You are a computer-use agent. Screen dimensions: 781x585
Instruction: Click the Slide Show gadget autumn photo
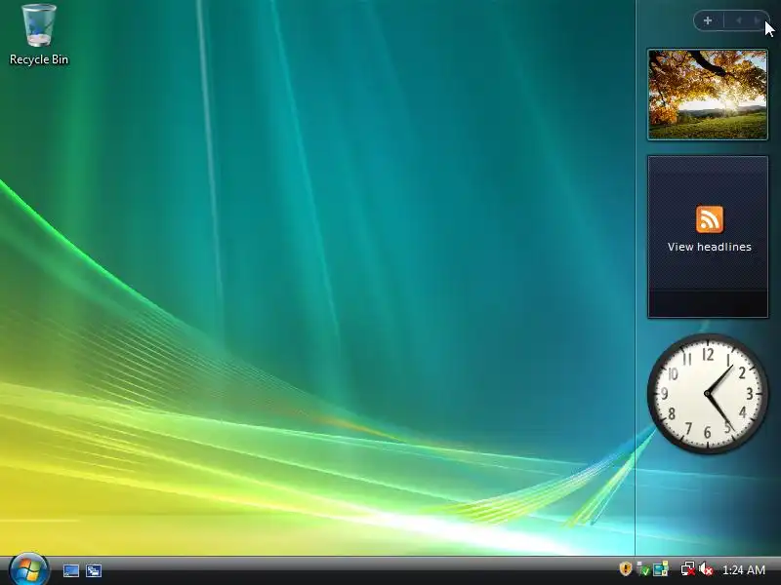coord(708,95)
